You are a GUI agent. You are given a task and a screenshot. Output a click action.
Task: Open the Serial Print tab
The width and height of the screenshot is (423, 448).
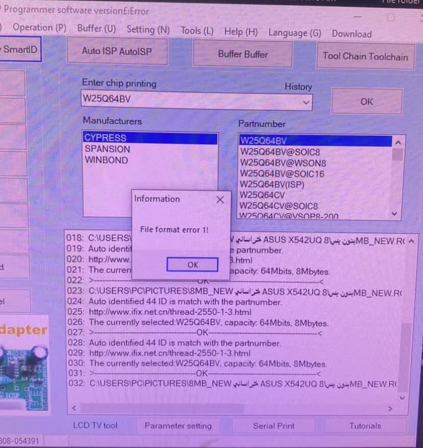pyautogui.click(x=273, y=426)
